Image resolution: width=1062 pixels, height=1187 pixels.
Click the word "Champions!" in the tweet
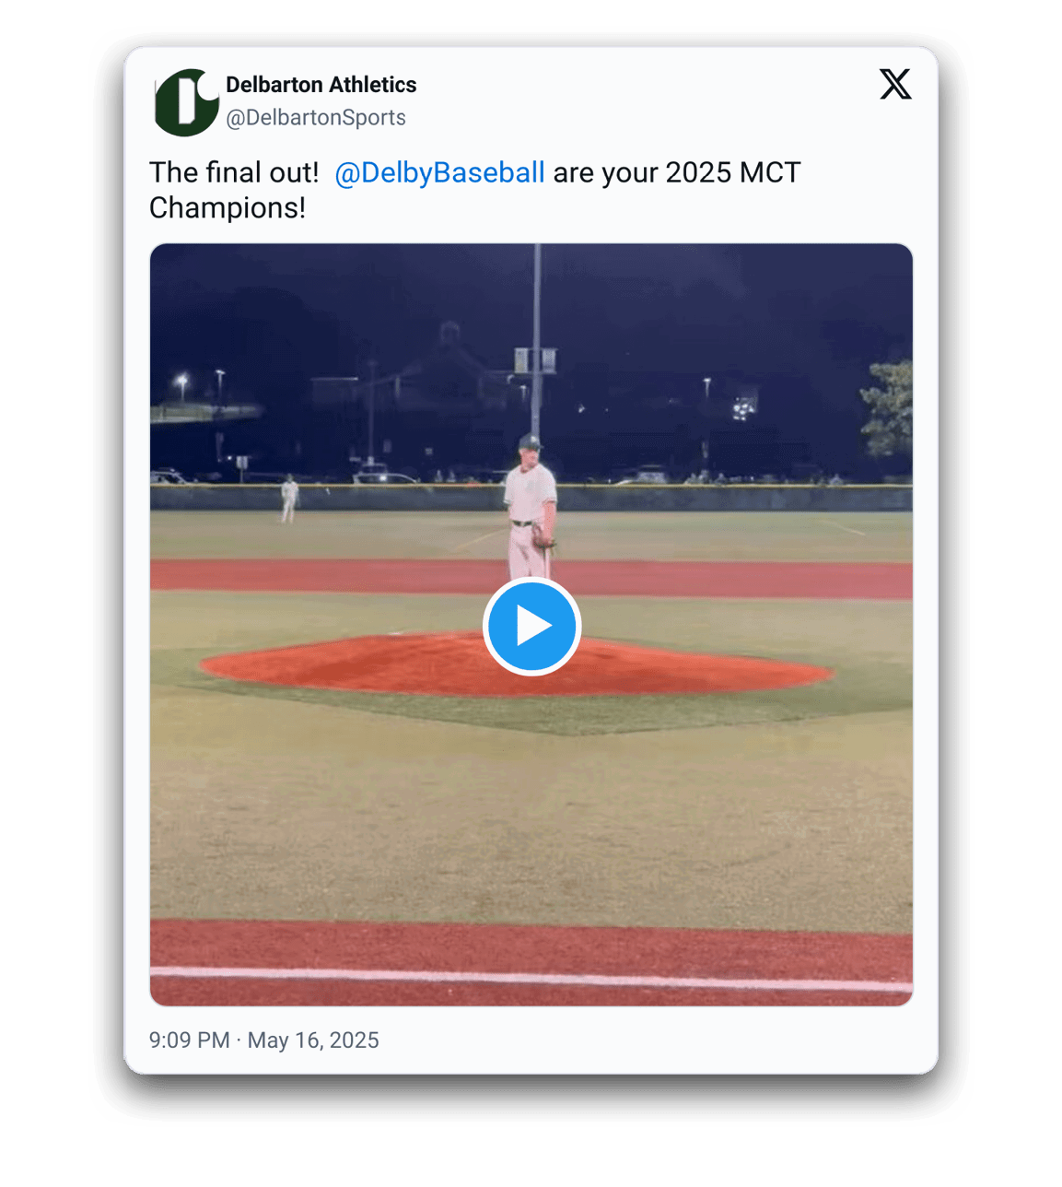228,208
